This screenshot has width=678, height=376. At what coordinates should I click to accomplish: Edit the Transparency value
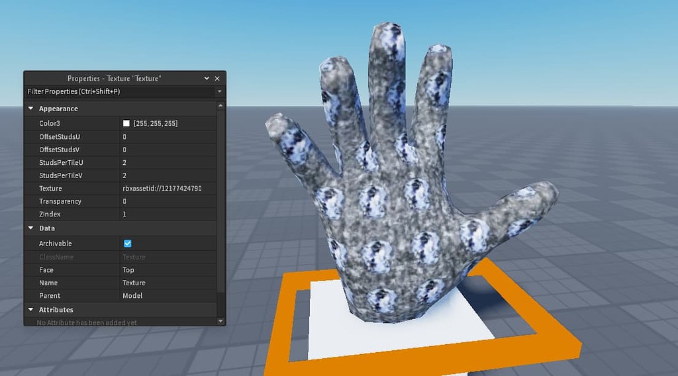(x=168, y=201)
